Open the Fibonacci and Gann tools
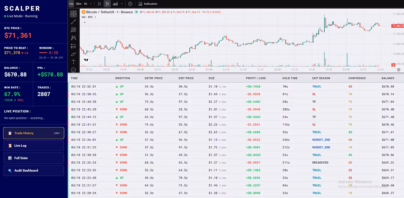The image size is (404, 198). [73, 30]
